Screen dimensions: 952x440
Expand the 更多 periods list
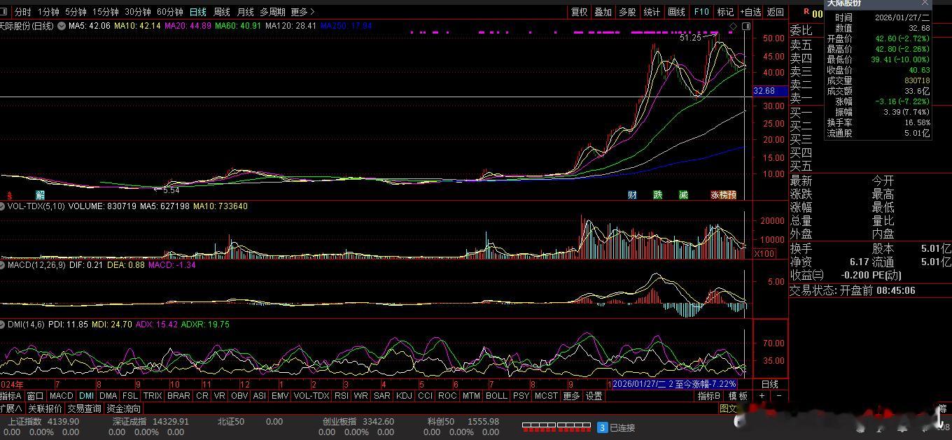tap(302, 12)
